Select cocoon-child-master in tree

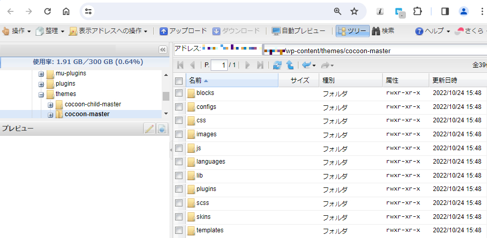tap(93, 104)
